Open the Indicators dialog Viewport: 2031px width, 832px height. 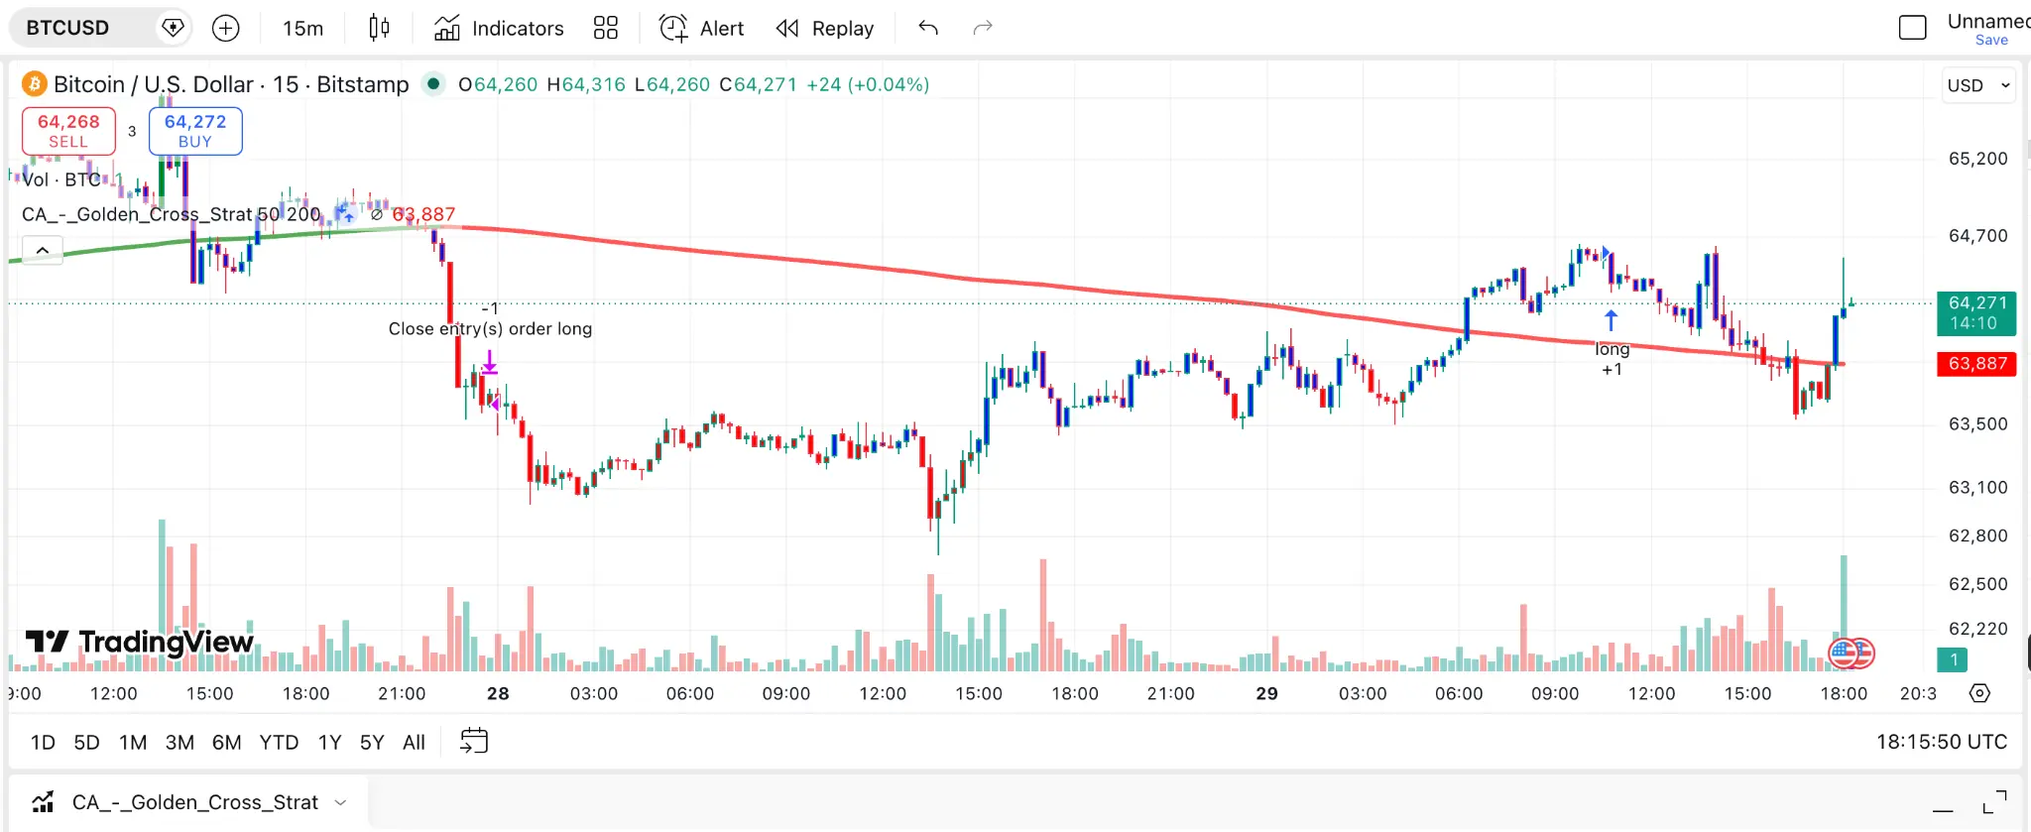[499, 28]
